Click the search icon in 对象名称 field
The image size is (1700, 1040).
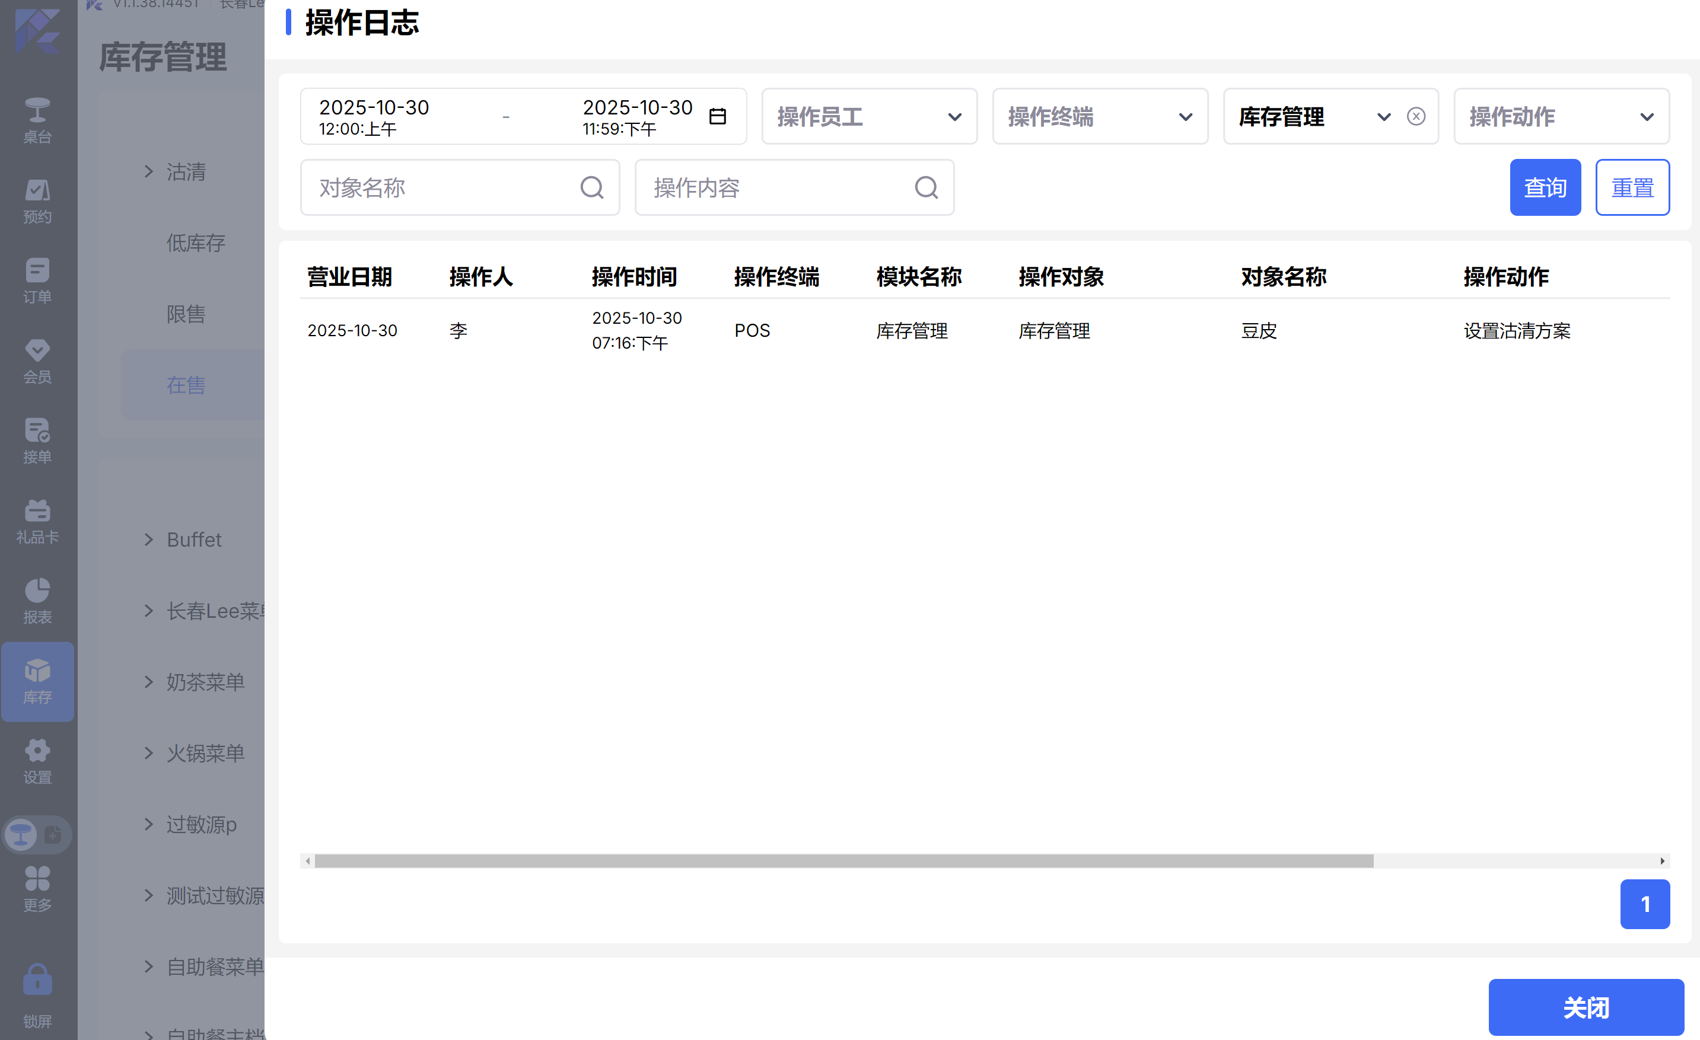point(591,187)
